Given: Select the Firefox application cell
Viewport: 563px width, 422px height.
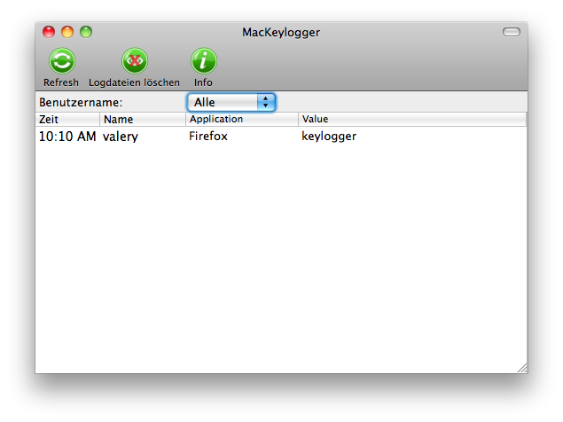Looking at the screenshot, I should [208, 137].
